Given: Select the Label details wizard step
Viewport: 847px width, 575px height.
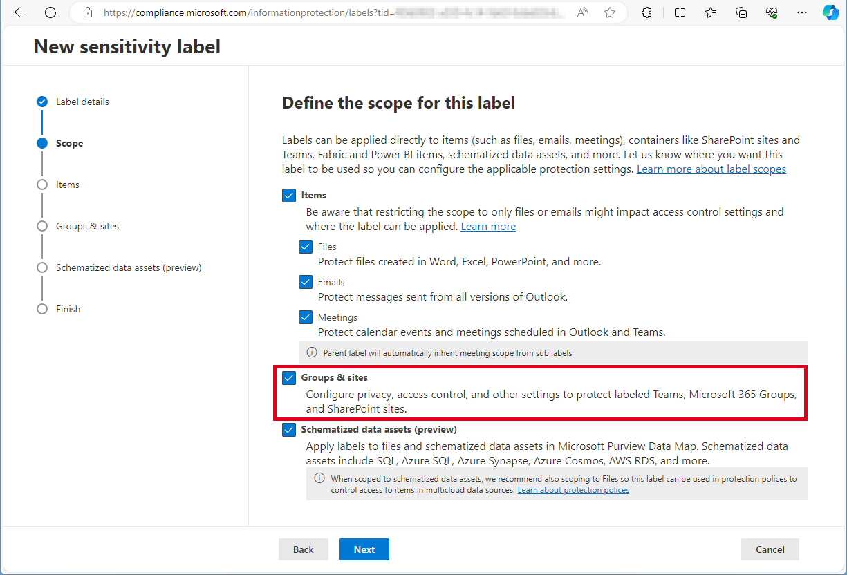Looking at the screenshot, I should coord(82,102).
